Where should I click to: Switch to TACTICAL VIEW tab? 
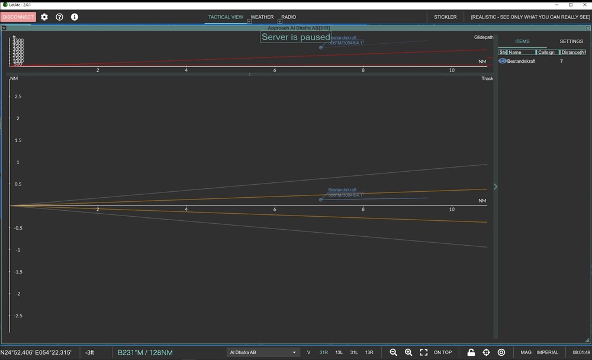[x=226, y=17]
